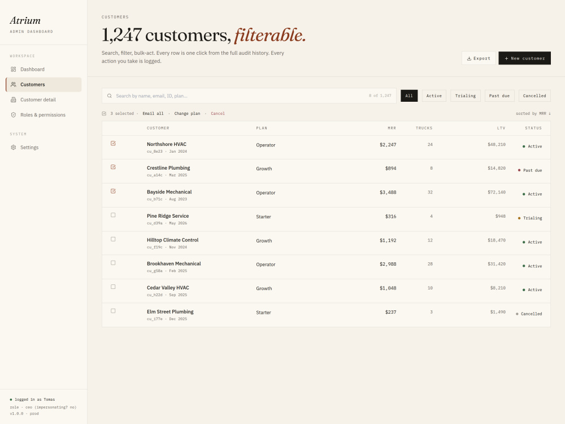Cancel the bulk selection
The image size is (565, 424).
coord(218,114)
